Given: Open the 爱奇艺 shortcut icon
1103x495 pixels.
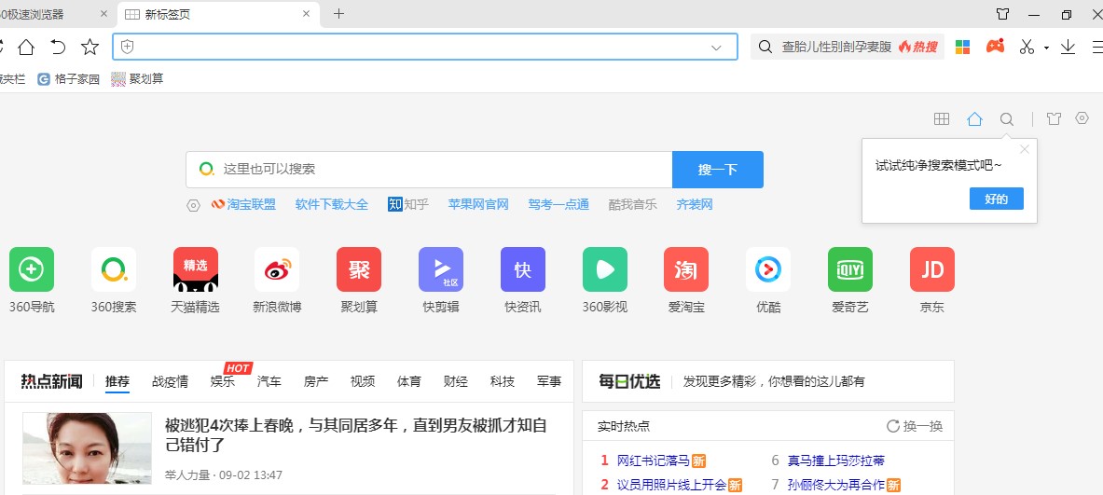Looking at the screenshot, I should 849,269.
